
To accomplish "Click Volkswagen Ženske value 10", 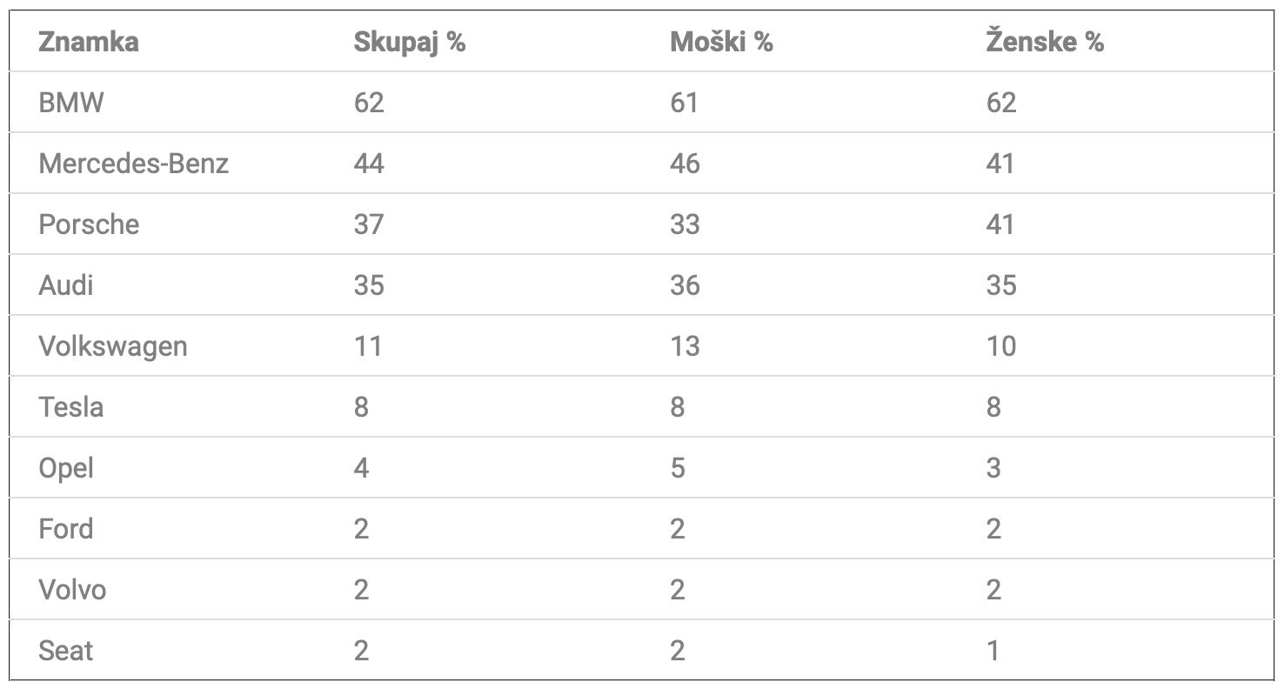I will click(x=1000, y=346).
